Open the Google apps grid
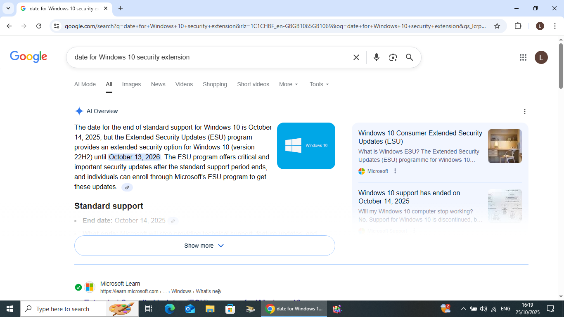 [523, 57]
